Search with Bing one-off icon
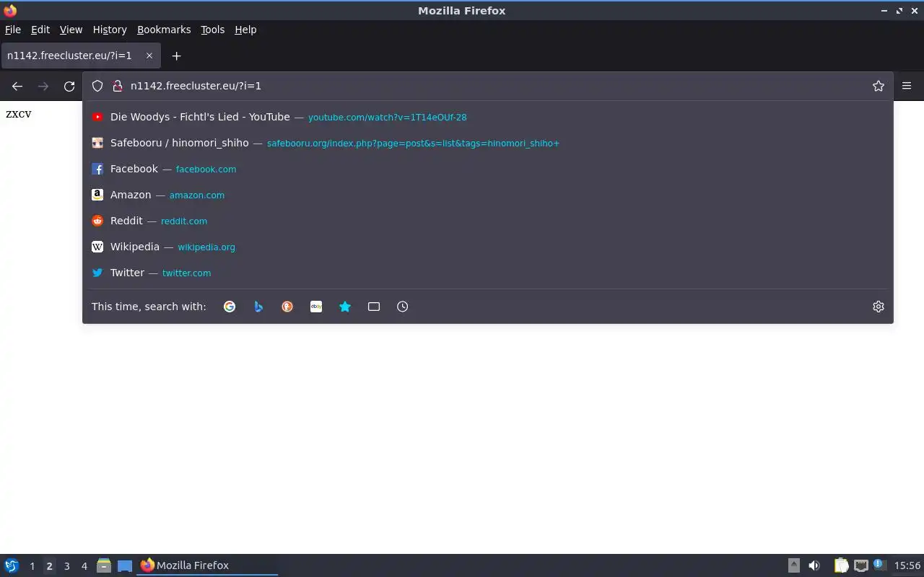This screenshot has height=577, width=924. coord(258,307)
